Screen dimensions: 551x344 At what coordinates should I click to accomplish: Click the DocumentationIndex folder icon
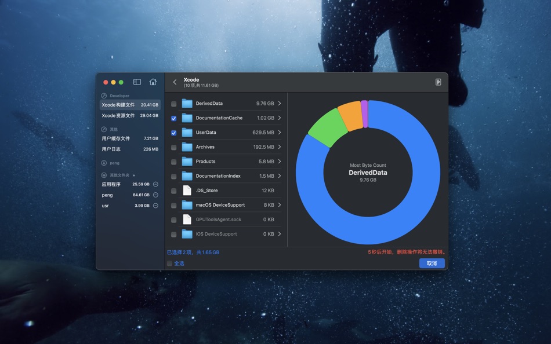tap(187, 176)
